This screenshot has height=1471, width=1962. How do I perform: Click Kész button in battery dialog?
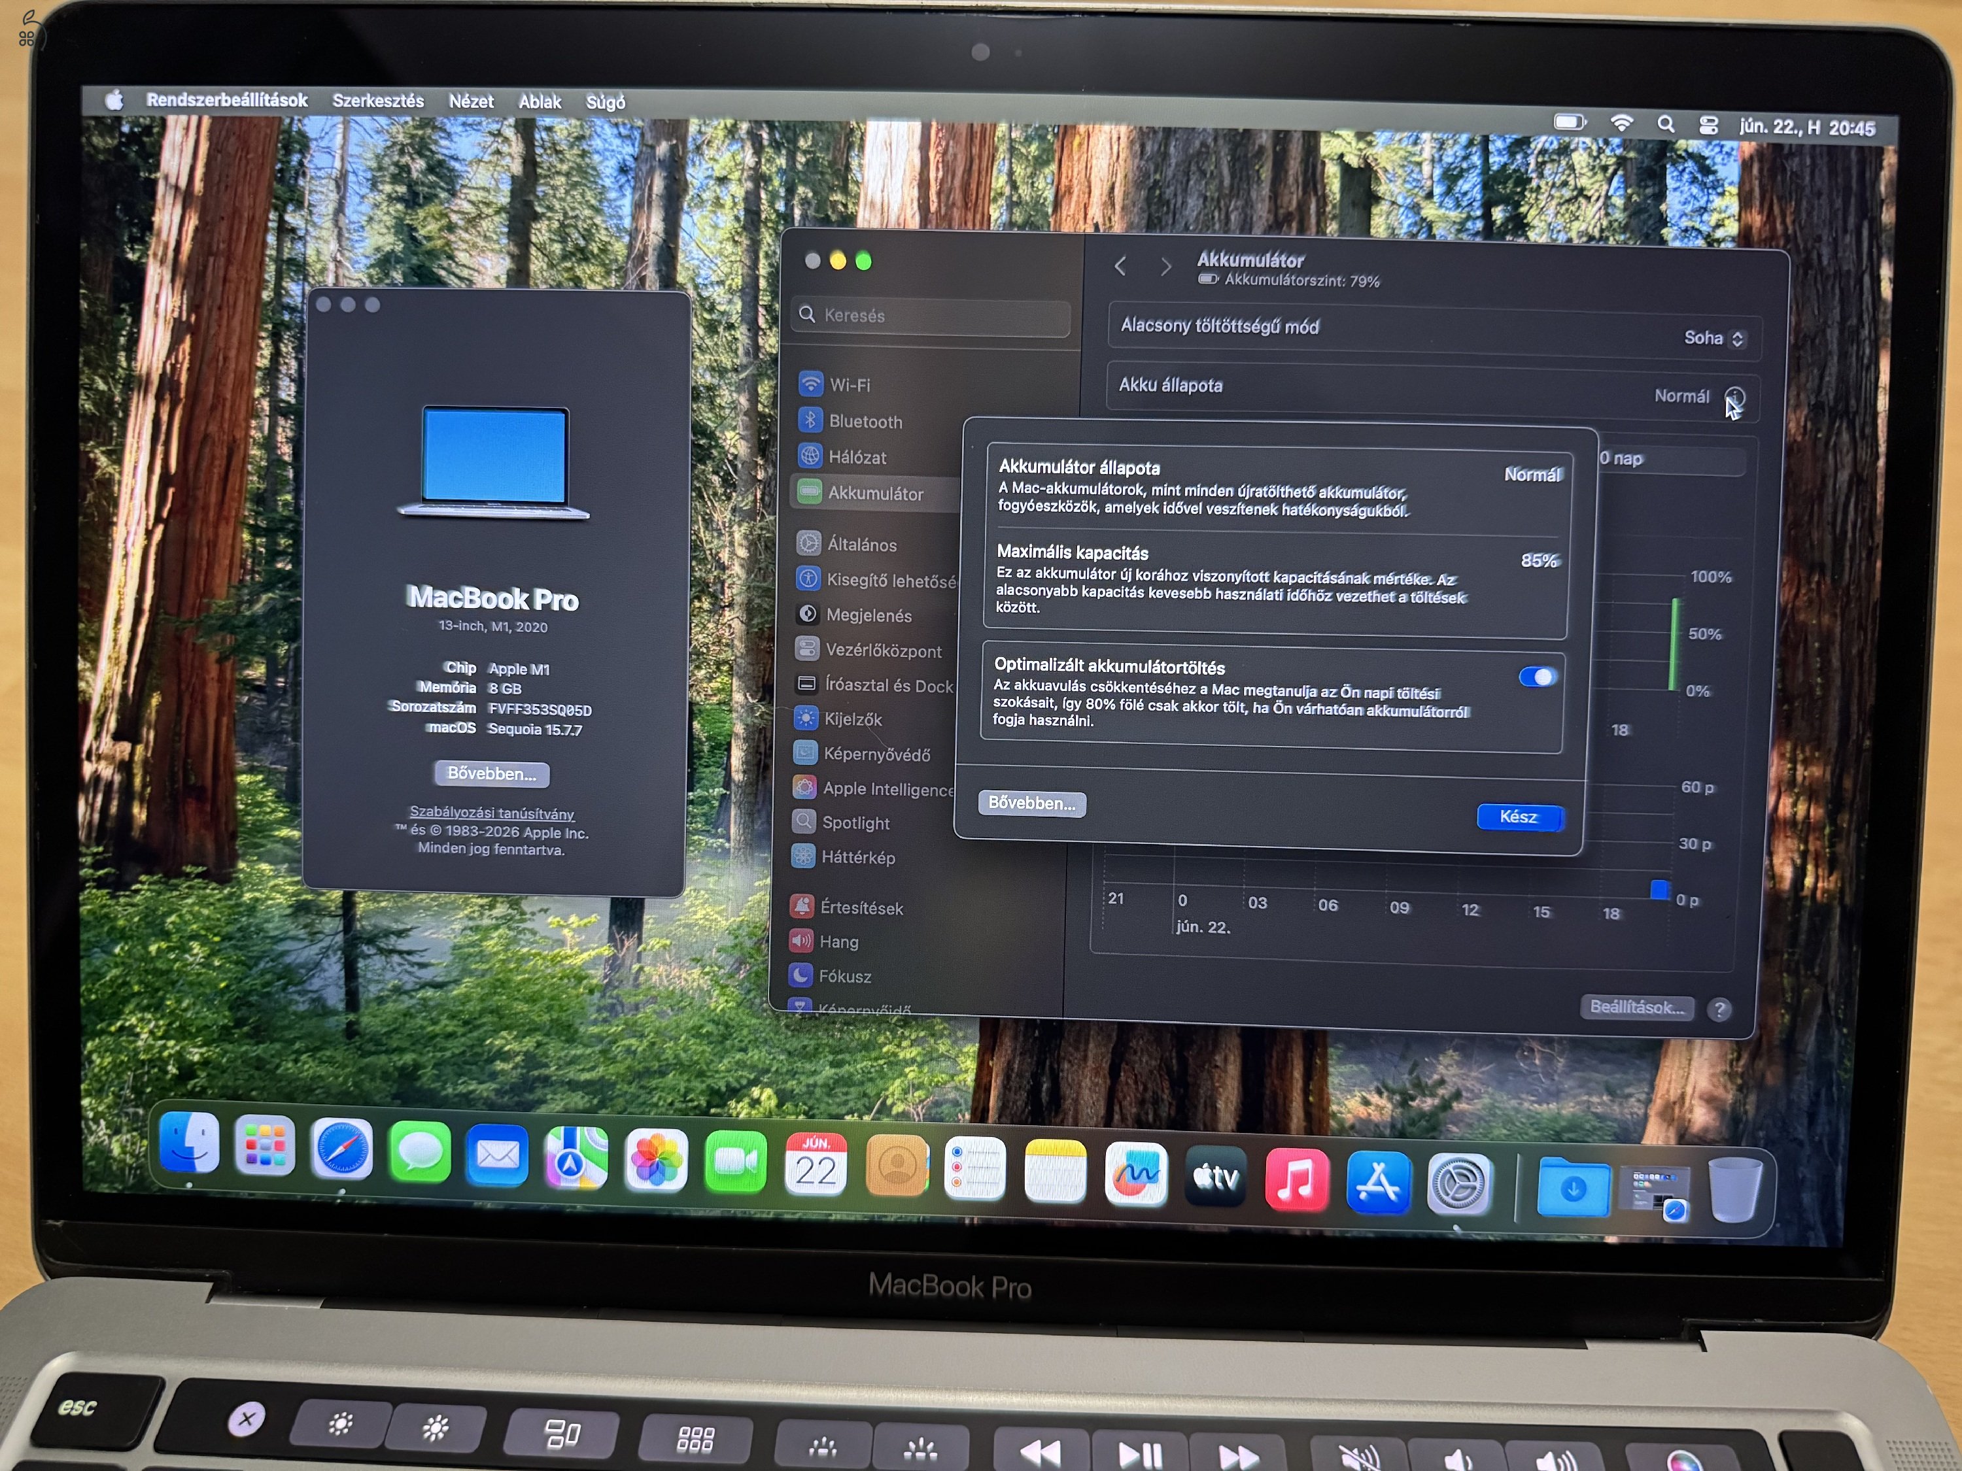tap(1519, 817)
